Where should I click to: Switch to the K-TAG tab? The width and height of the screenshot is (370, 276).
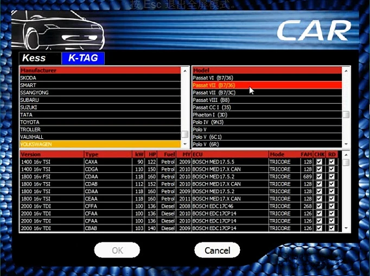tap(83, 58)
